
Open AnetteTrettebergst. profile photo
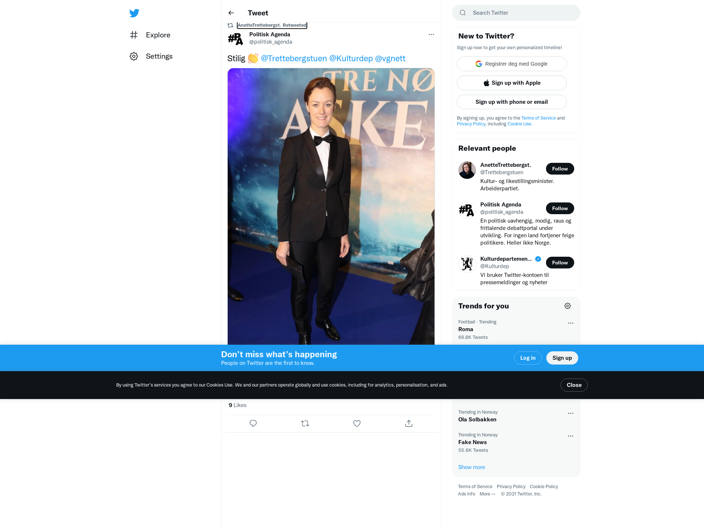[x=467, y=170]
